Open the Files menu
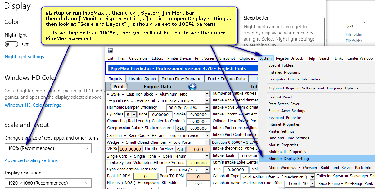Screen dimensions: 375x189 pyautogui.click(x=121, y=58)
